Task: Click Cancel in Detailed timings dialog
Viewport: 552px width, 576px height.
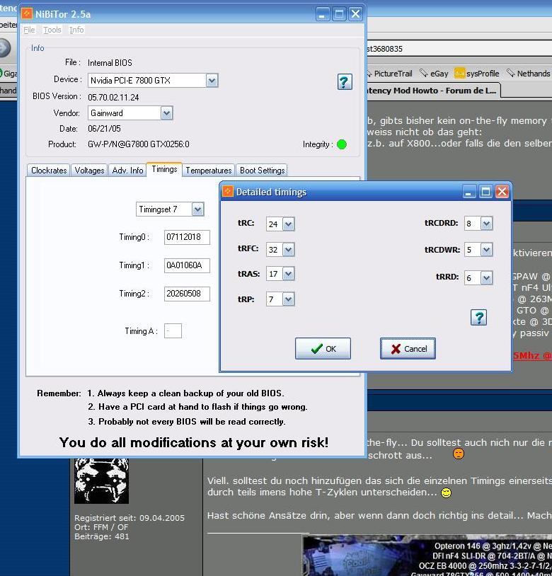Action: (408, 349)
